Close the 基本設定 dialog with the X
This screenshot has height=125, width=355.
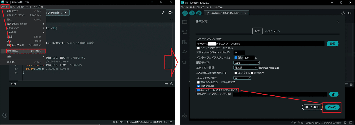pyautogui.click(x=338, y=22)
